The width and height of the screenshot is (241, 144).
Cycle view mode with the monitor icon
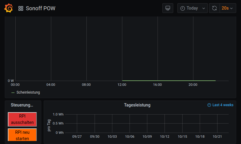click(x=168, y=8)
